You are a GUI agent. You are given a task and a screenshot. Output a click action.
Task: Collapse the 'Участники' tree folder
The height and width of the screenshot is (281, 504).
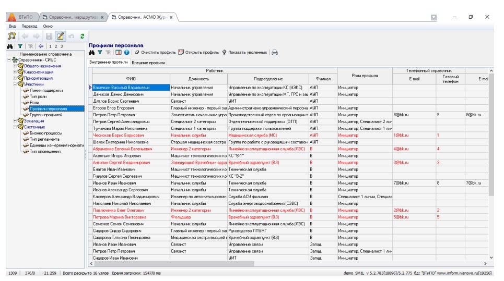[x=16, y=84]
